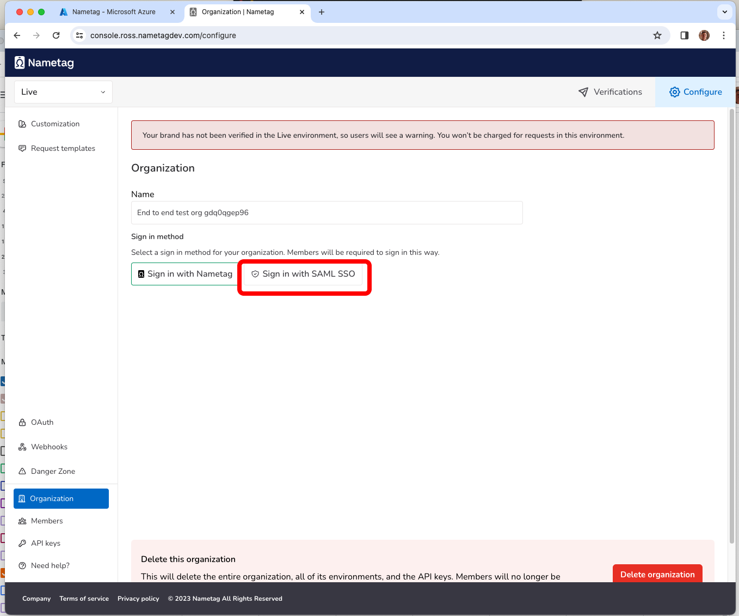Click the browser forward arrow
739x616 pixels.
tap(36, 35)
